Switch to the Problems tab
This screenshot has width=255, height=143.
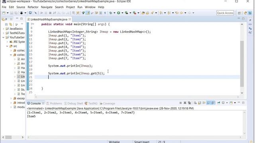pyautogui.click(x=54, y=103)
